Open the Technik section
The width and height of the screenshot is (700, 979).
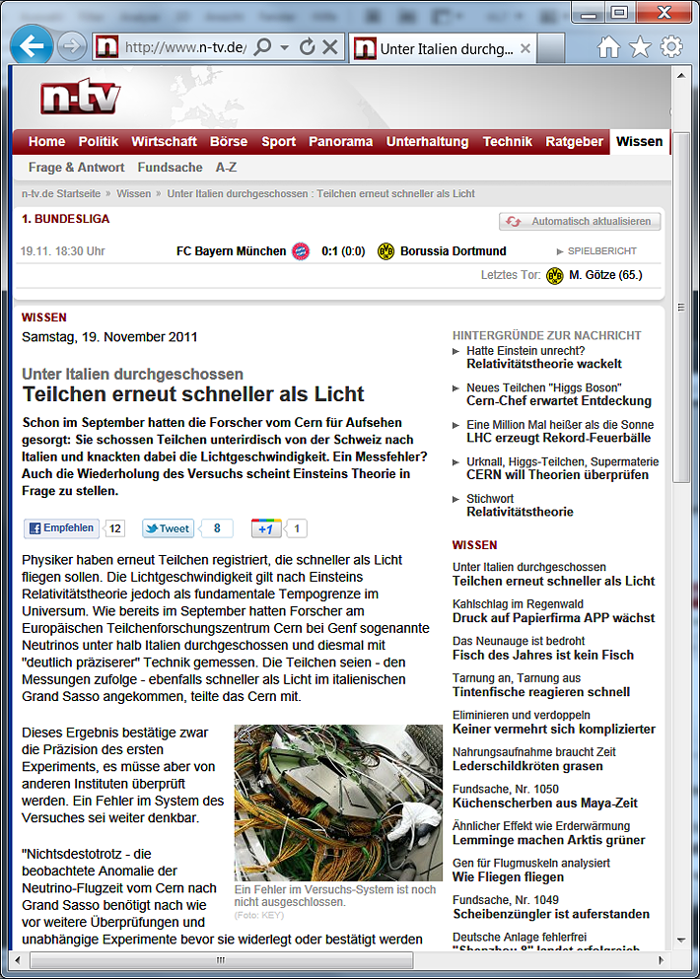tap(508, 142)
